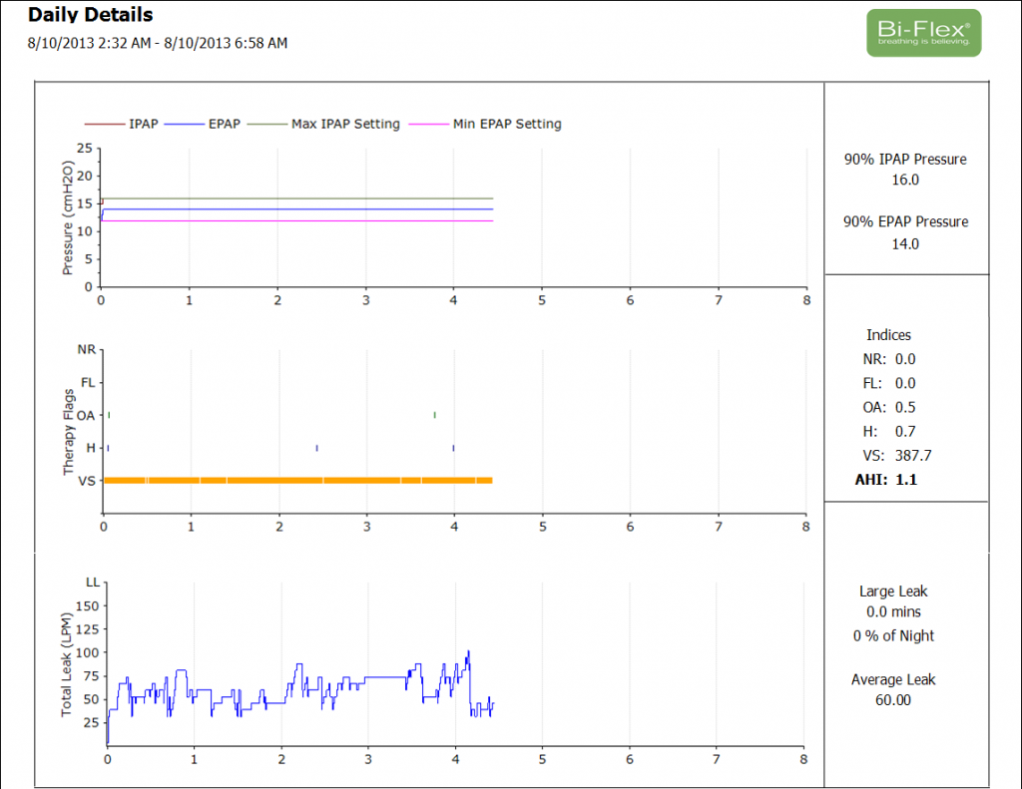Click the Bi-Flex logo badge
Image resolution: width=1022 pixels, height=789 pixels.
pos(923,33)
